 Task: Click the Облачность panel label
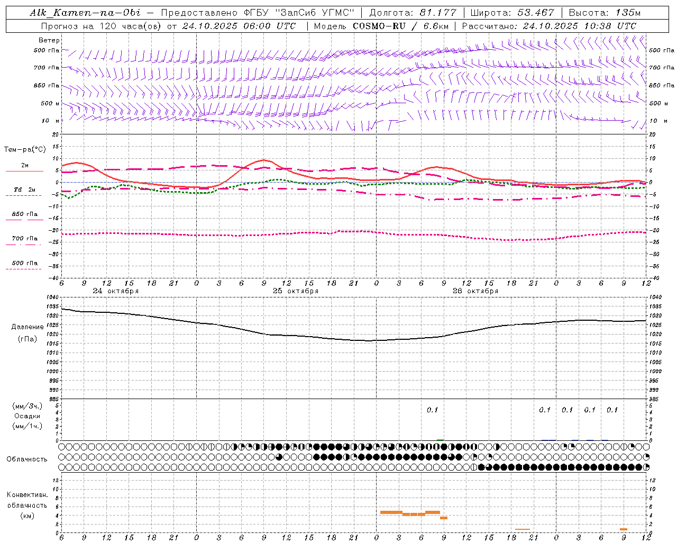(27, 459)
